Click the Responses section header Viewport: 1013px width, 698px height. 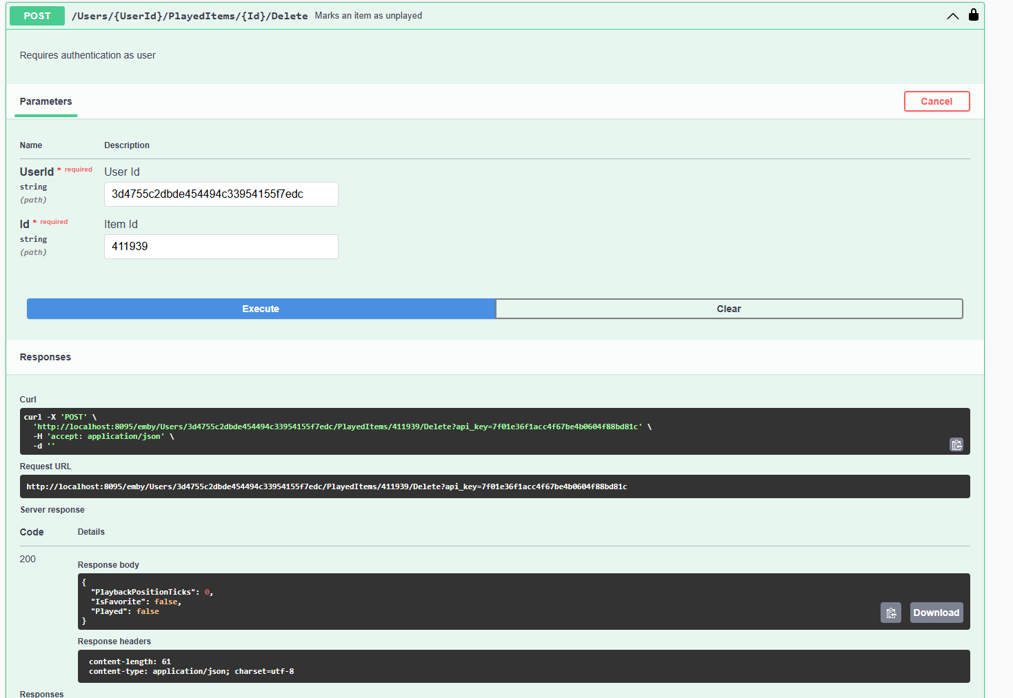[x=46, y=357]
